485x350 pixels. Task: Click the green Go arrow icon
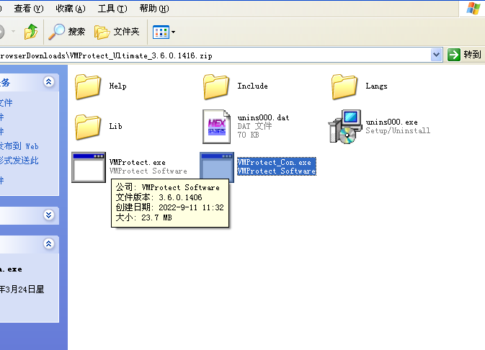pyautogui.click(x=454, y=55)
